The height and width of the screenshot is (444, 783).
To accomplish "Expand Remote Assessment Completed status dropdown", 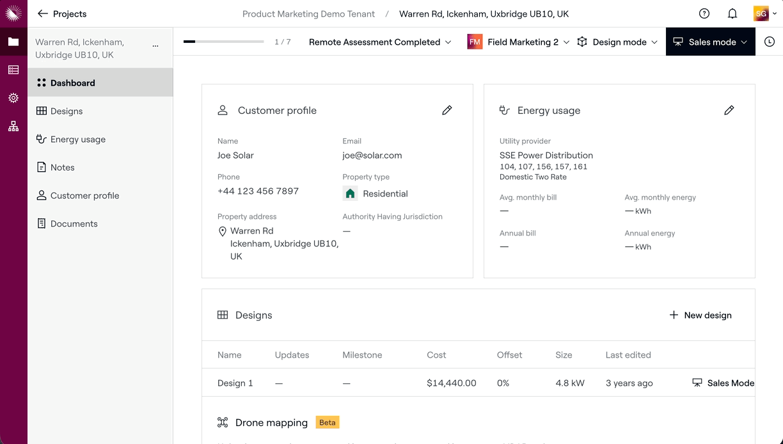I will coord(380,42).
